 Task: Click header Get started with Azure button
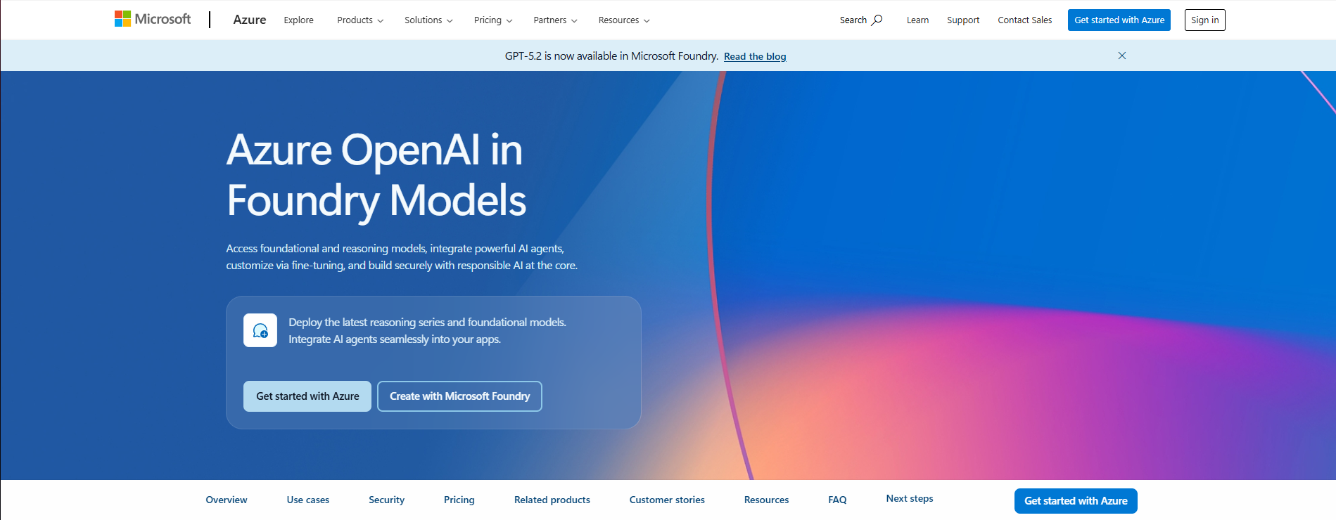(1119, 20)
